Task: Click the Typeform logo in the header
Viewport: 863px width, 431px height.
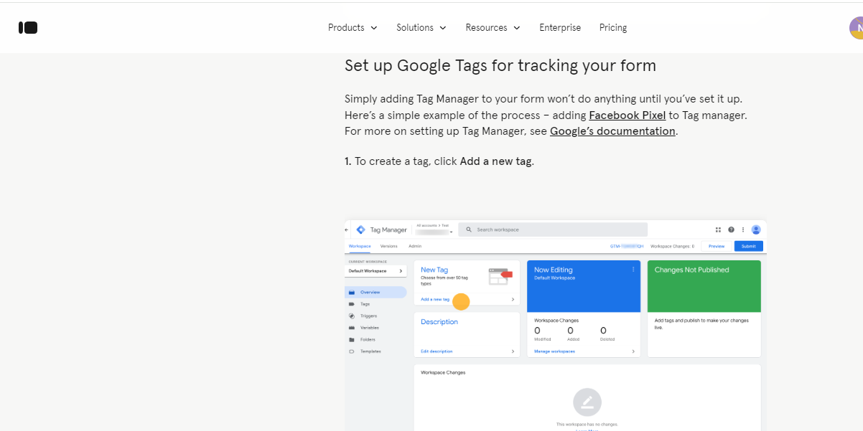Action: [28, 27]
